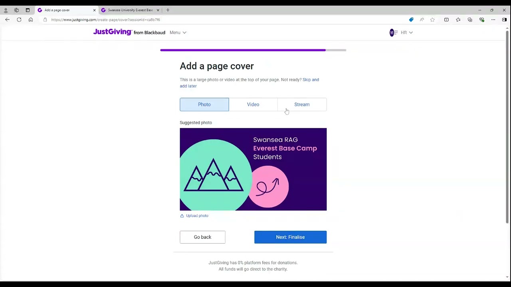The height and width of the screenshot is (287, 511).
Task: Click the purple page-creation progress bar
Action: point(253,50)
